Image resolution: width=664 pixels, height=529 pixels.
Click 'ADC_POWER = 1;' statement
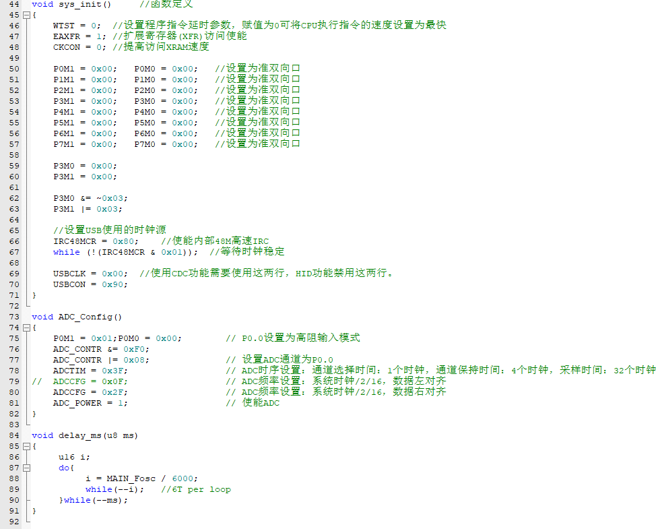point(90,404)
